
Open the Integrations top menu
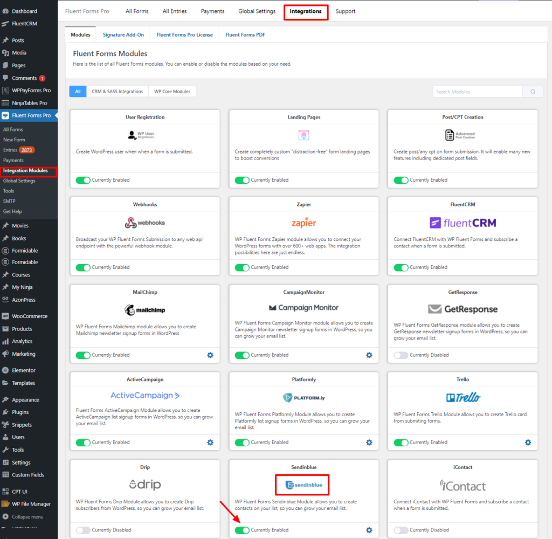point(306,11)
